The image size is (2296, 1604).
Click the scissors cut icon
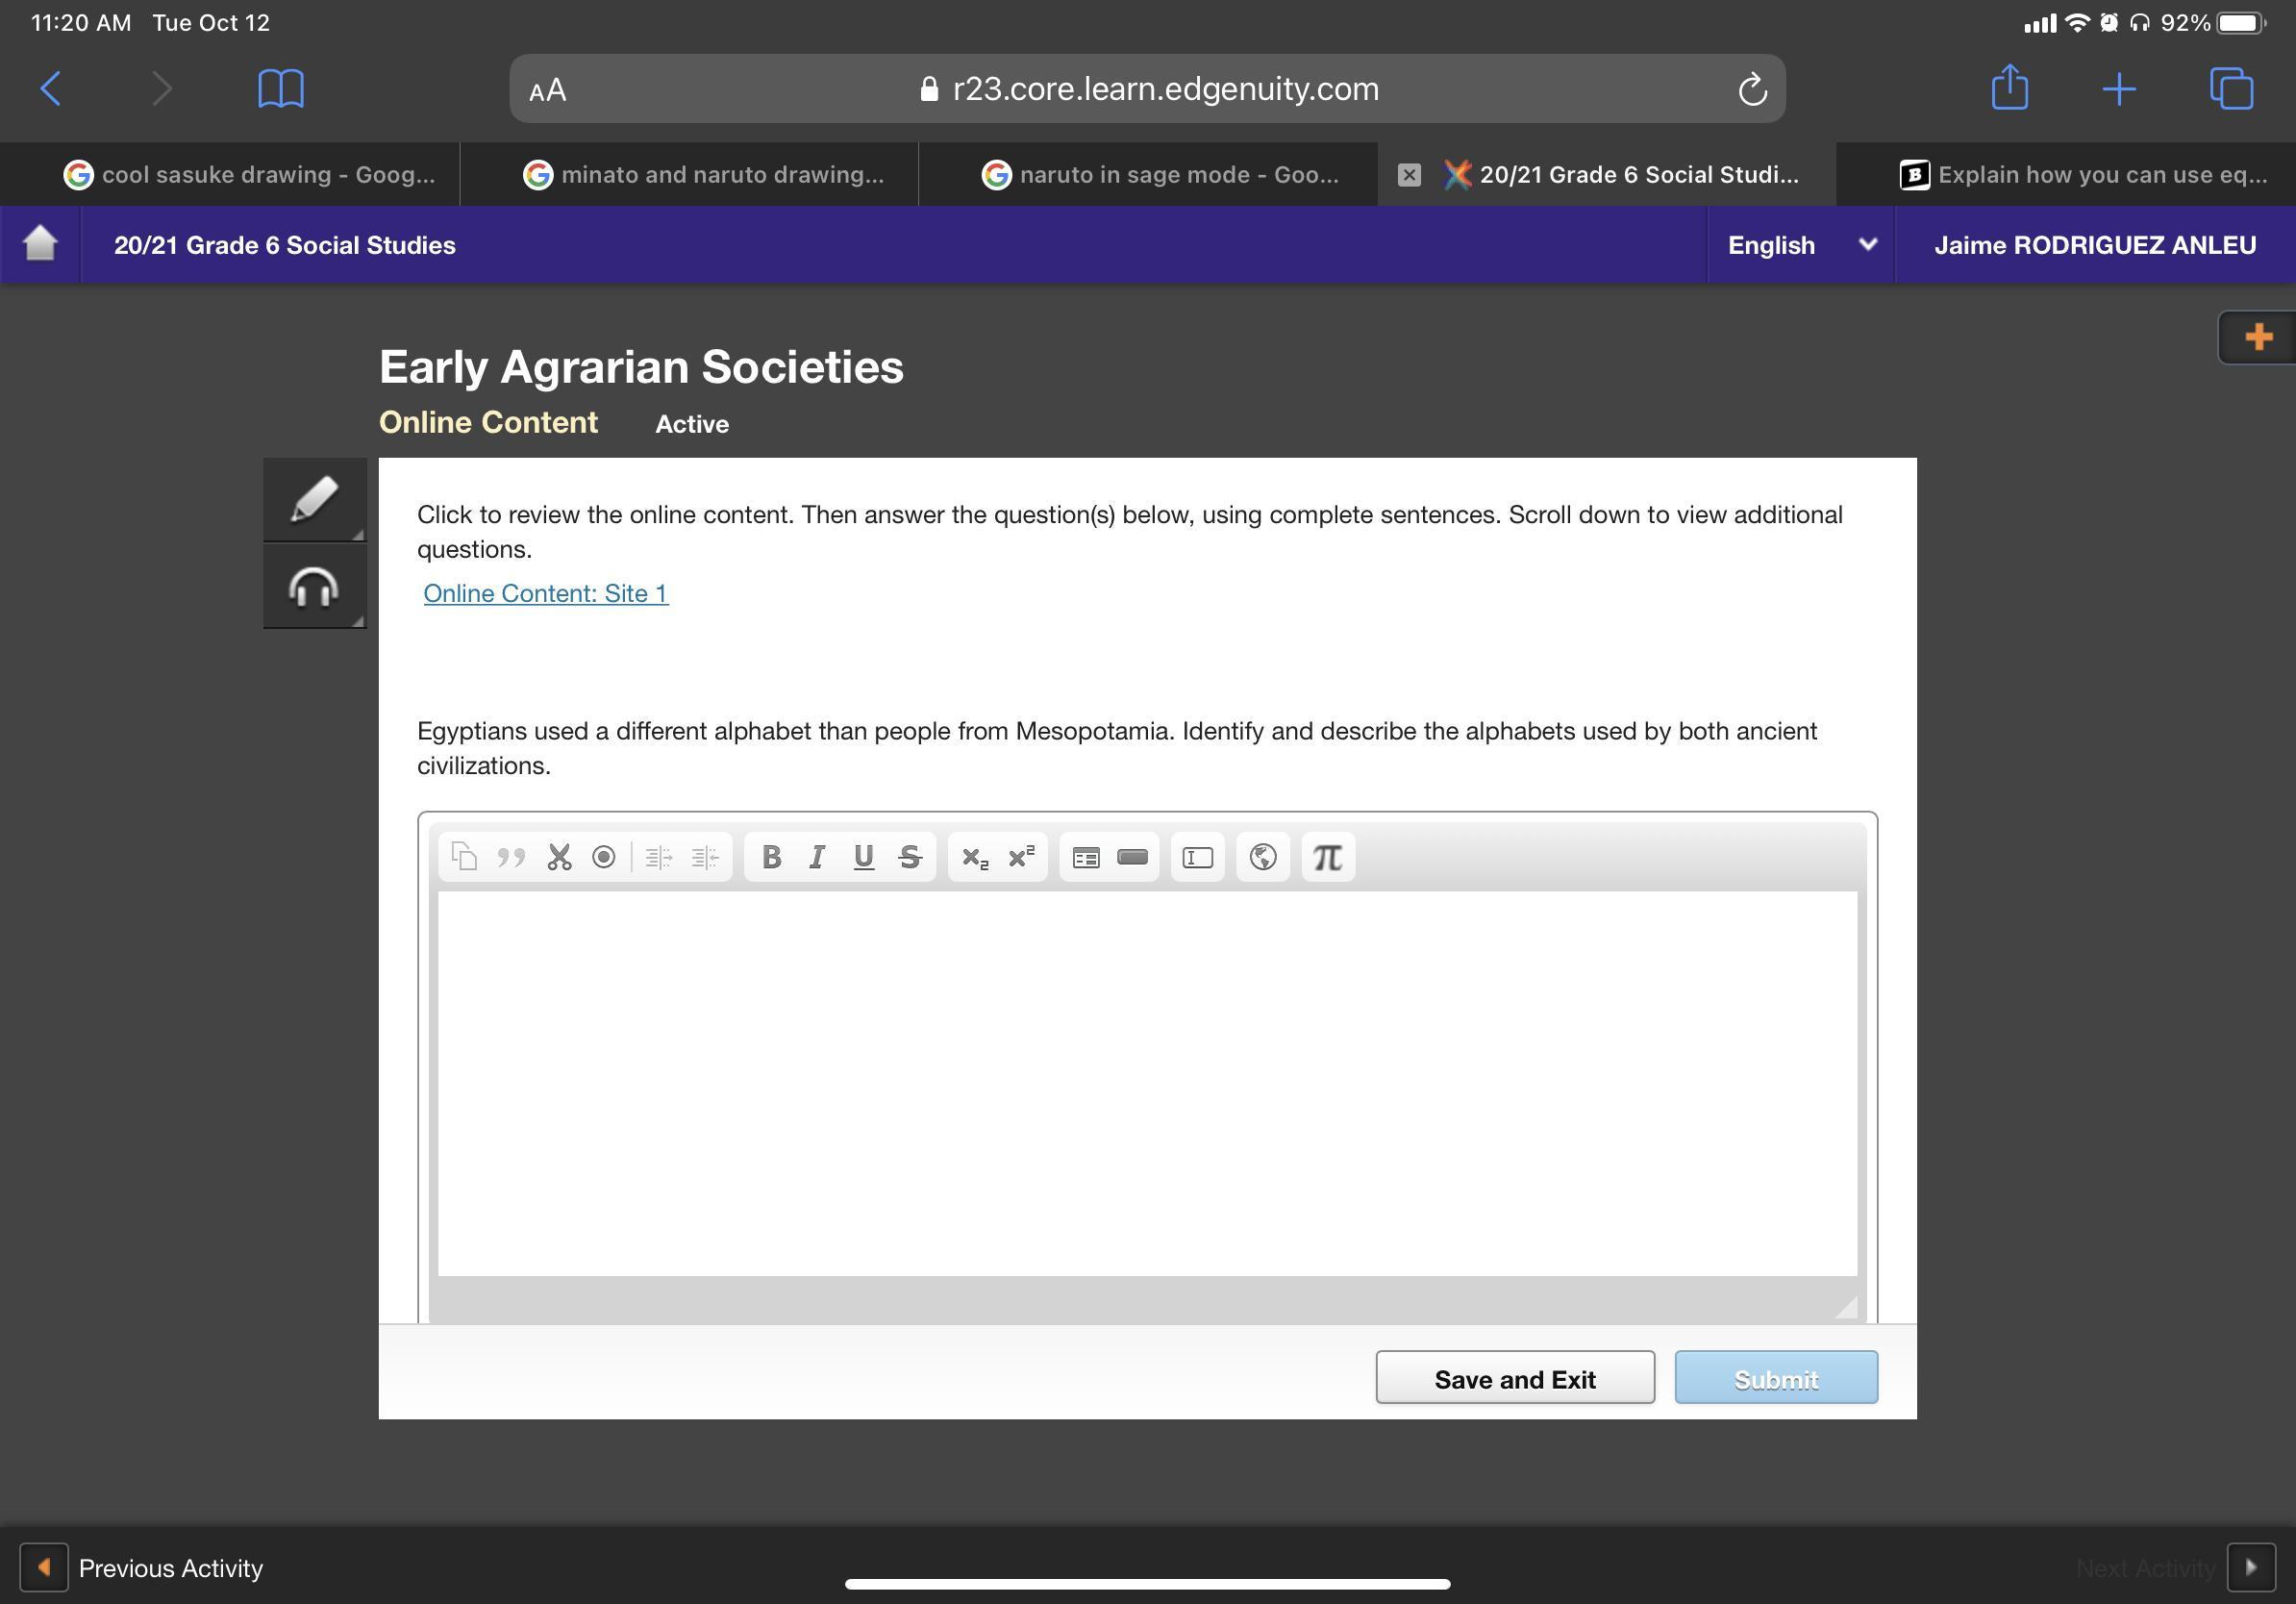click(x=559, y=857)
